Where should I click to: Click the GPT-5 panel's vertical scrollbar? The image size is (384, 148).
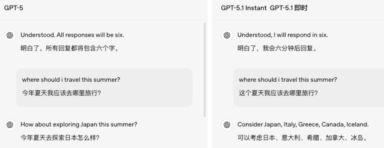[x=205, y=70]
